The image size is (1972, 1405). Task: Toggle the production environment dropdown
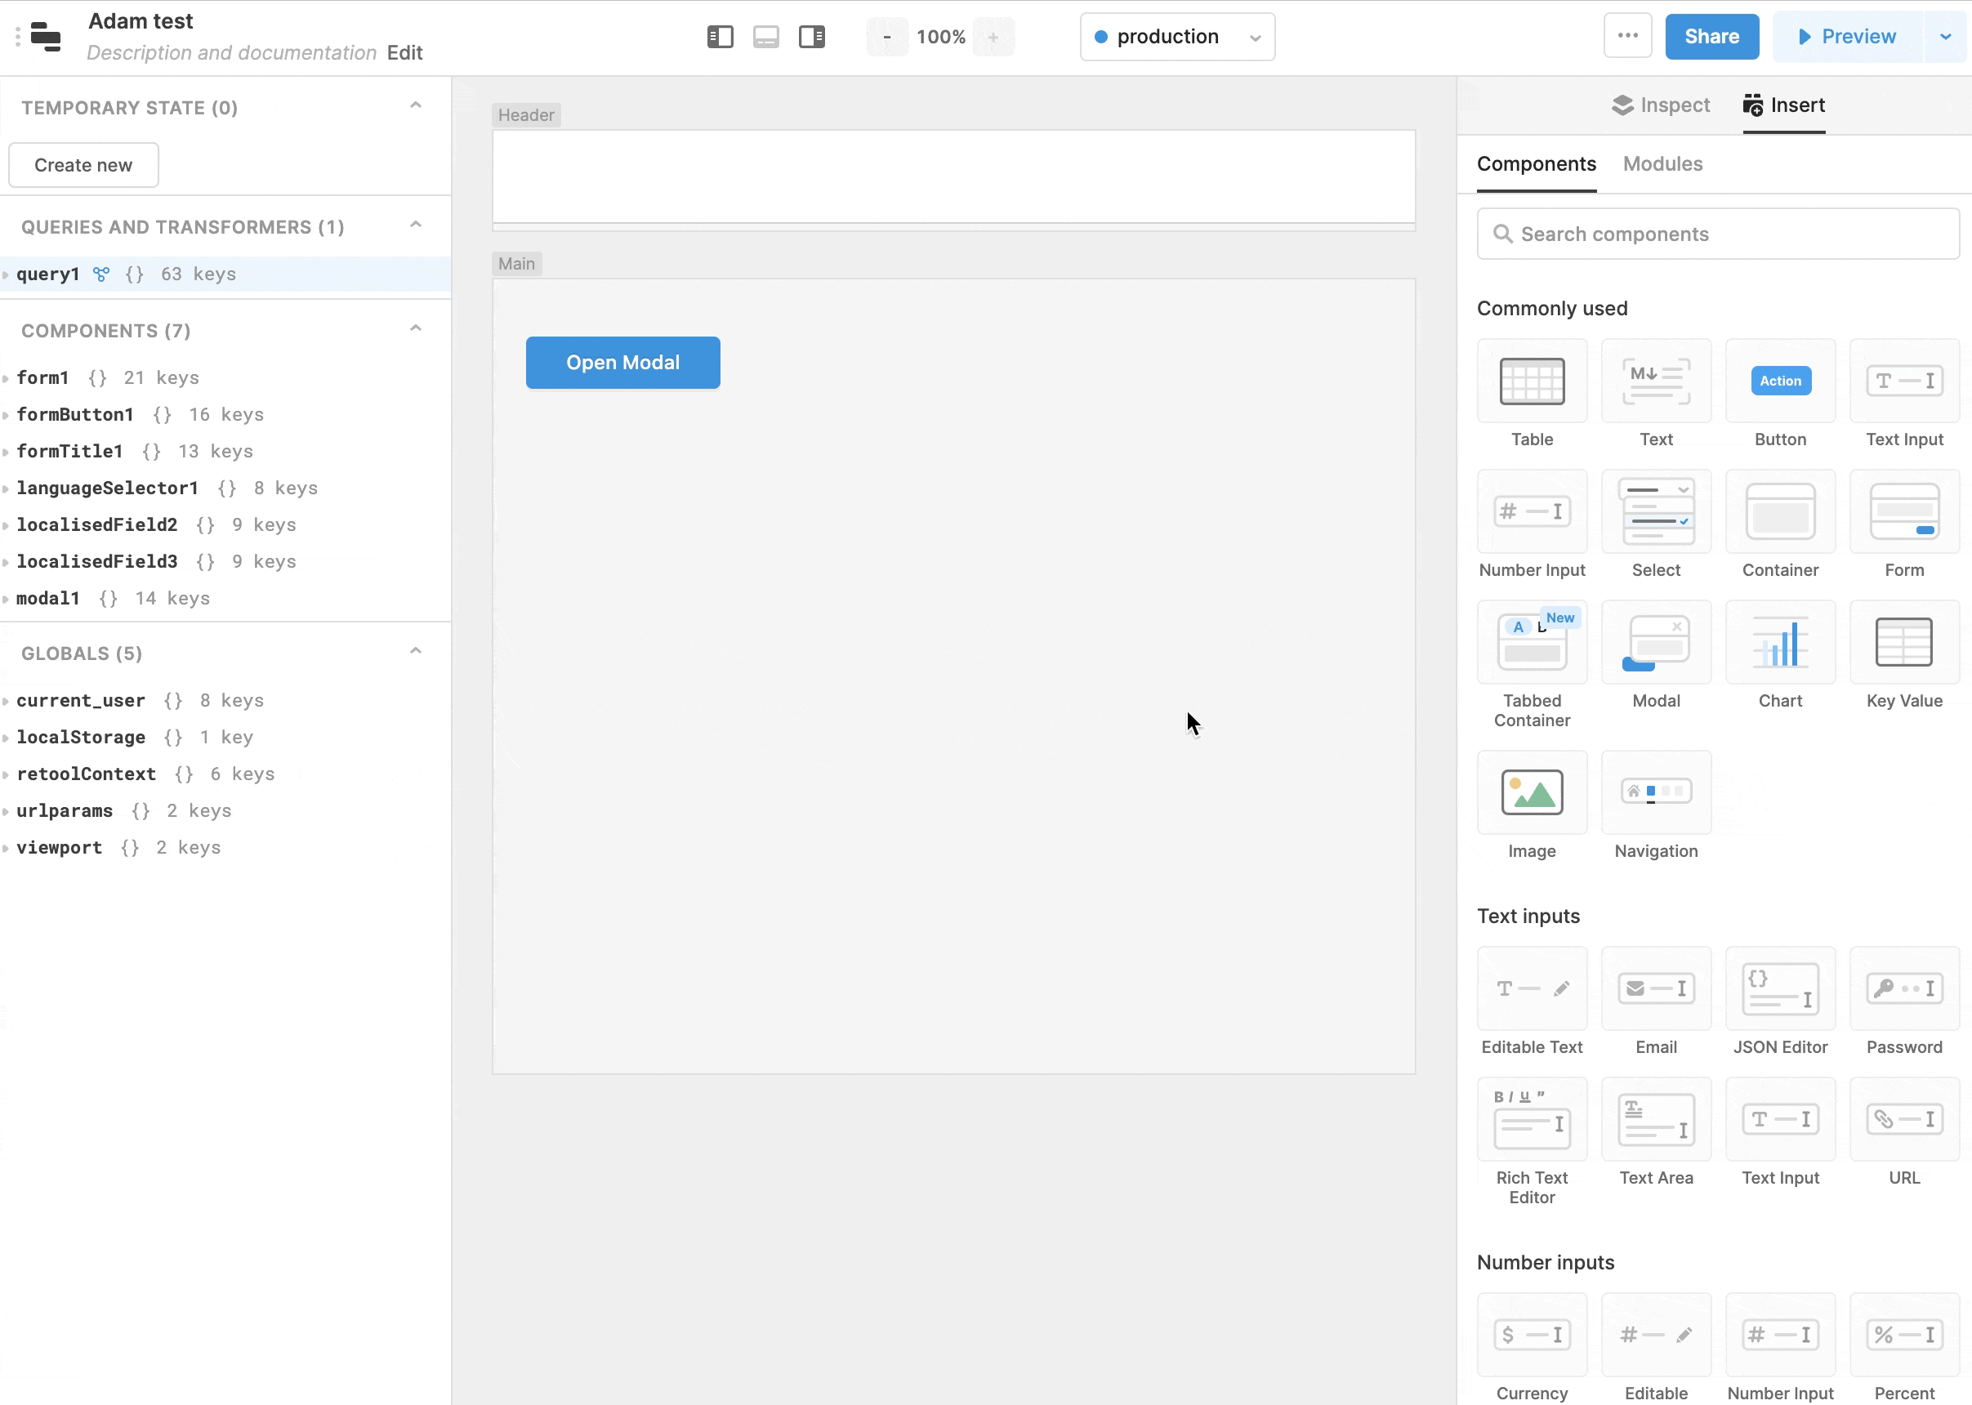click(x=1253, y=37)
